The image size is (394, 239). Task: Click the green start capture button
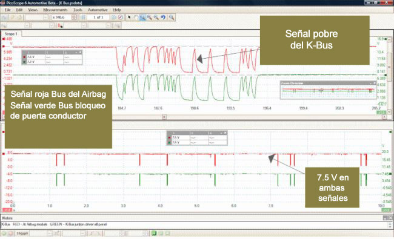click(x=4, y=233)
